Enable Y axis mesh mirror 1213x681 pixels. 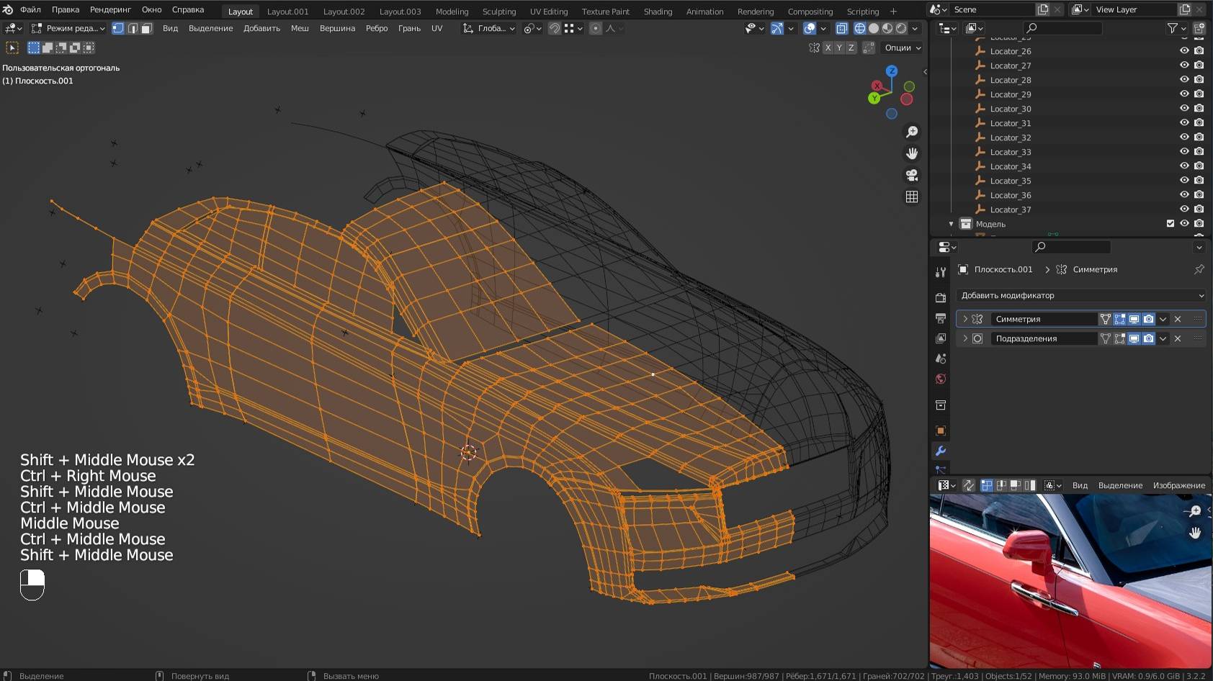tap(839, 48)
